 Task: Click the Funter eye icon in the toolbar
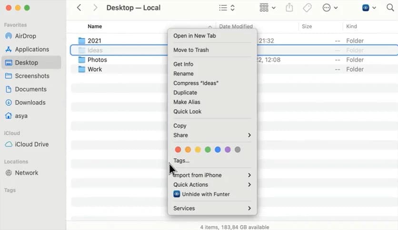366,8
